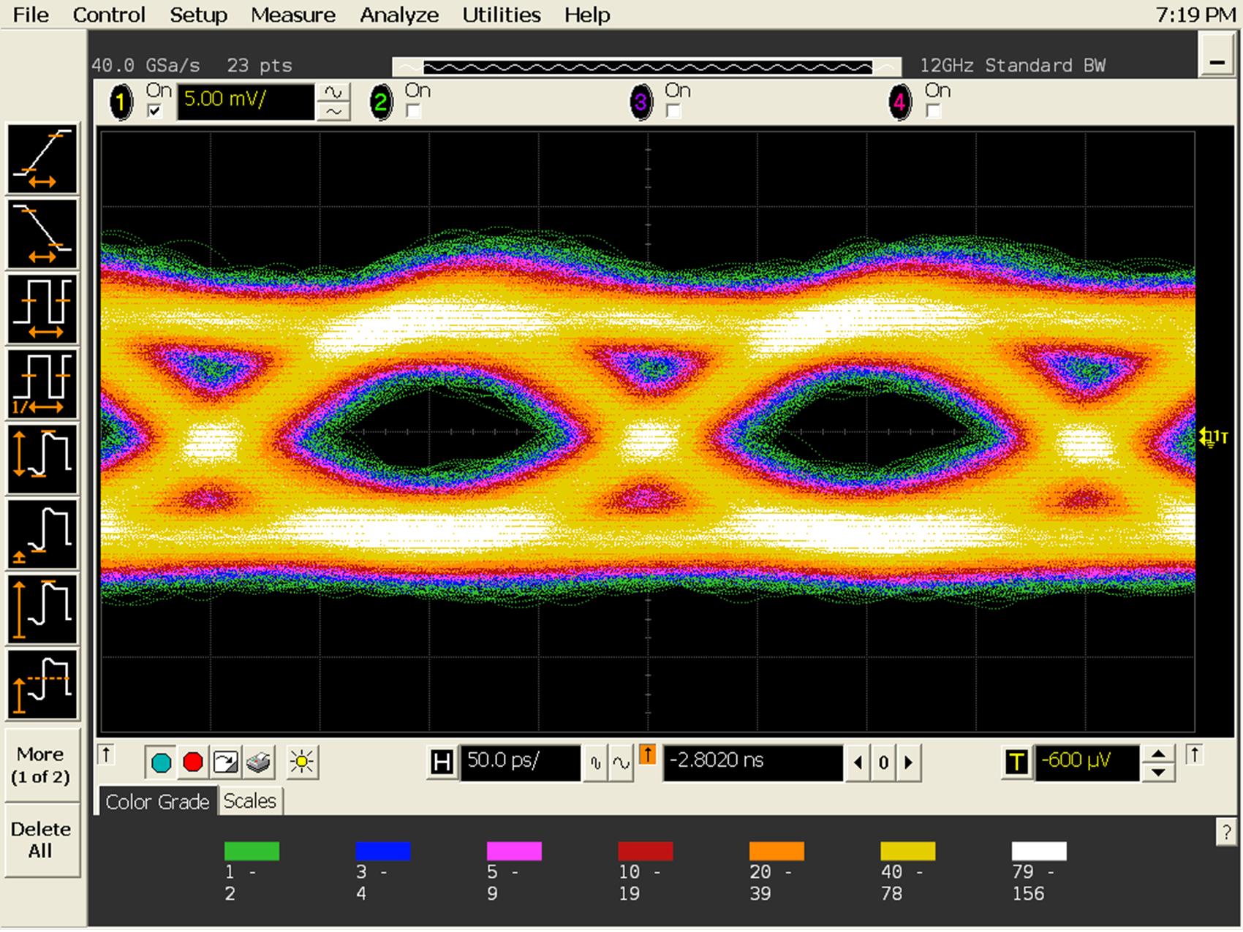Click the larger waveform button for channel 1 scale

tap(333, 92)
